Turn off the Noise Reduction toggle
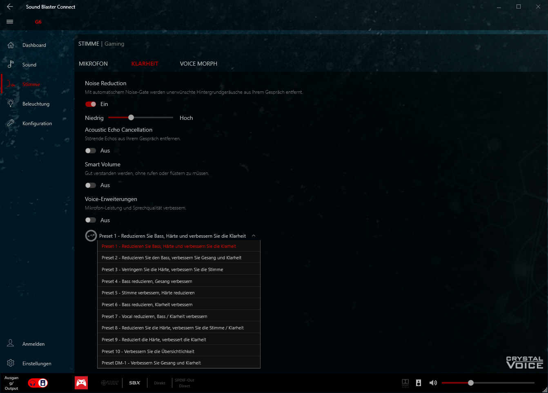548x393 pixels. click(x=91, y=104)
